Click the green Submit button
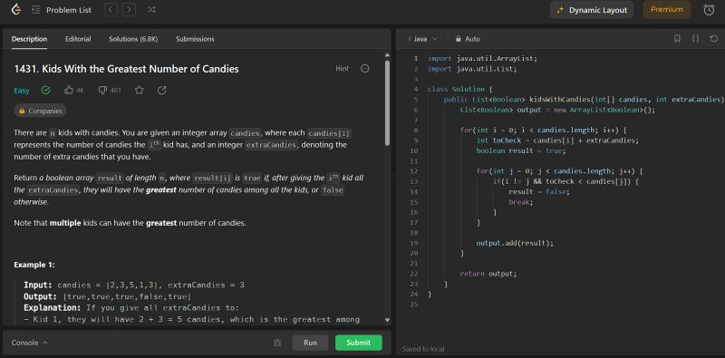 359,343
